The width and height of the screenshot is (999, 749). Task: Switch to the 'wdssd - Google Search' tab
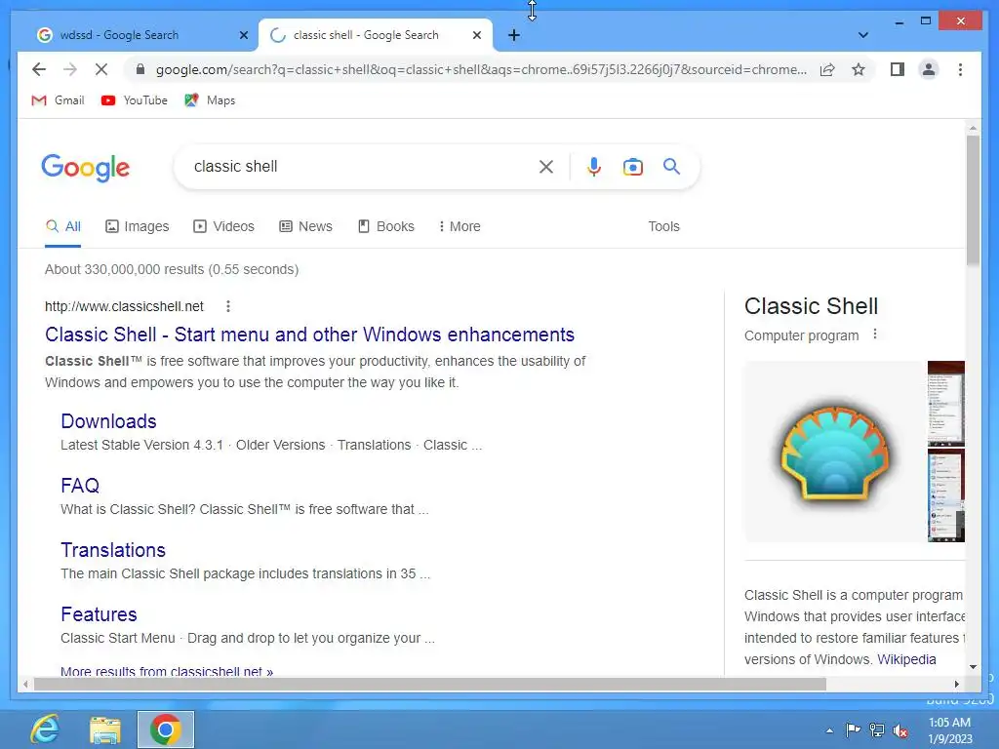119,35
